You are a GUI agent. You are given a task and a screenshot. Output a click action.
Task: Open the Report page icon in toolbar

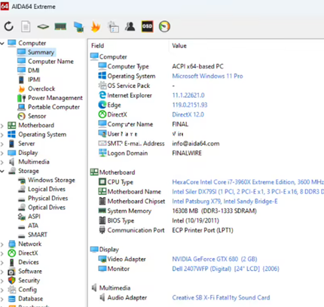(x=26, y=26)
